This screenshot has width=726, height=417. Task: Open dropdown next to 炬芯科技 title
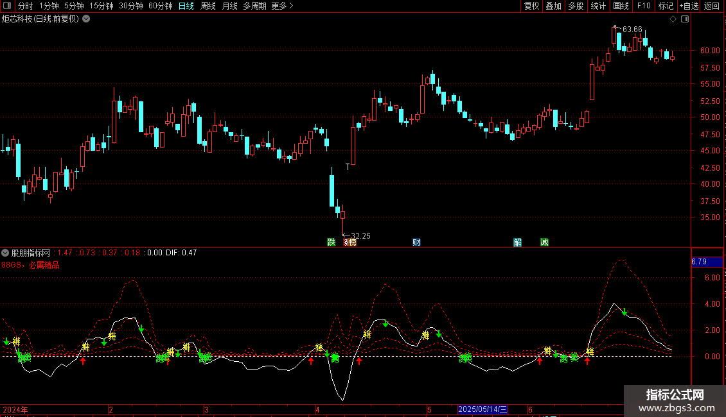tap(86, 19)
